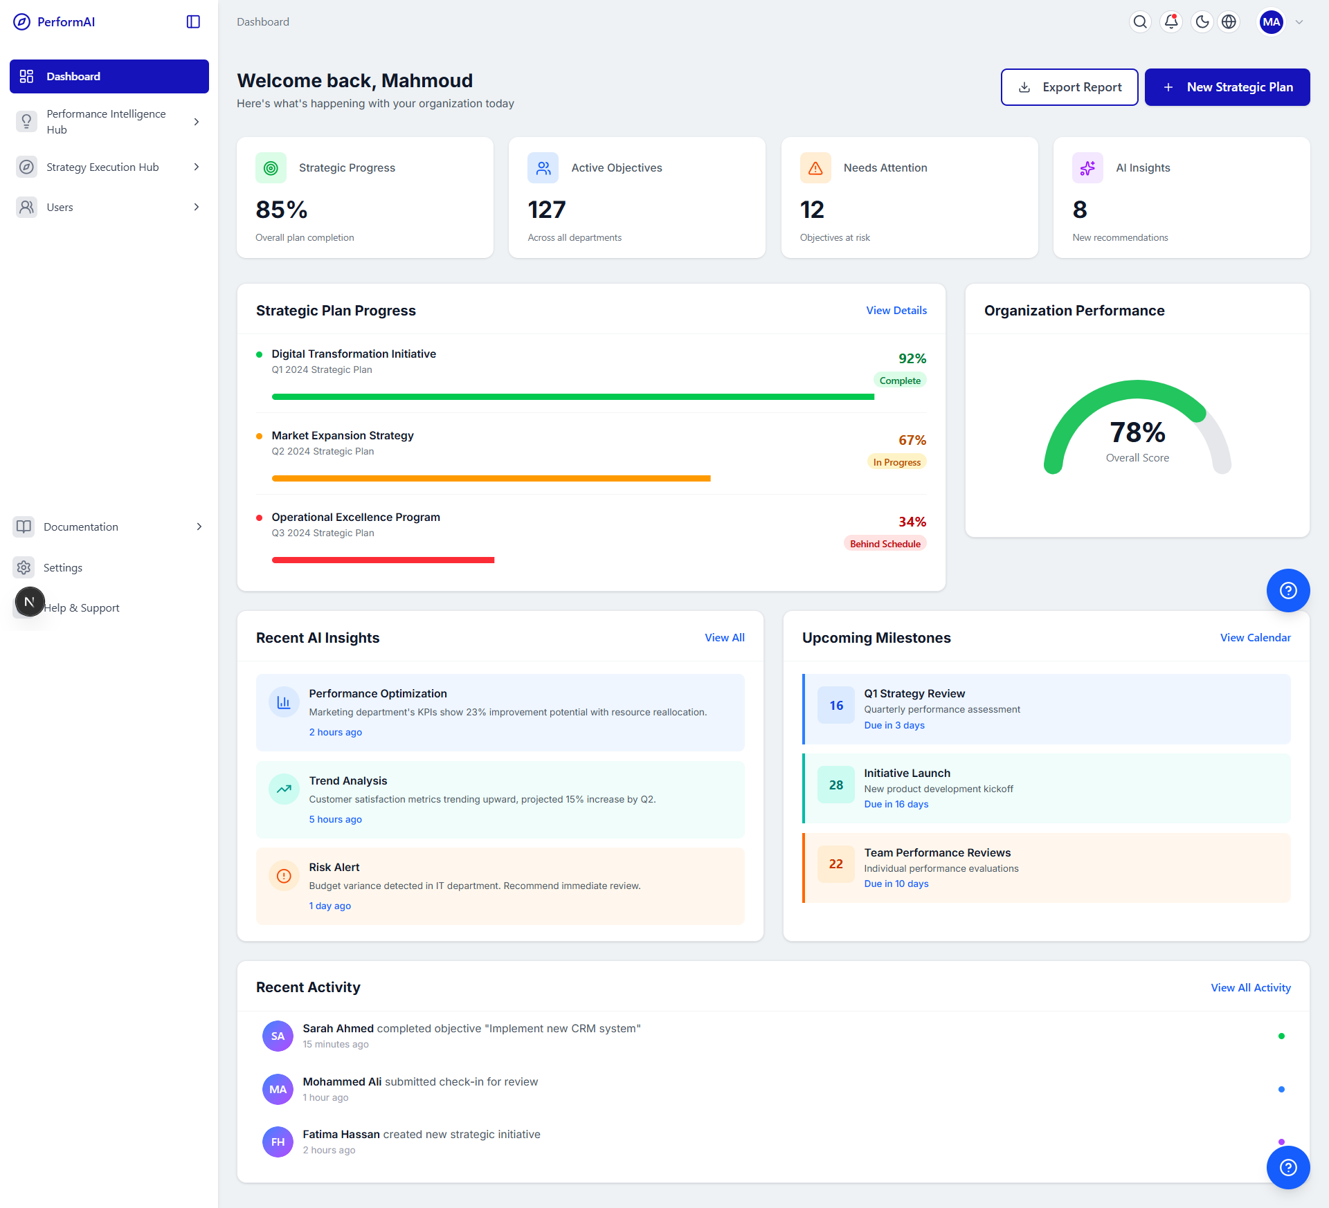Click the New Strategic Plan button
The width and height of the screenshot is (1329, 1208).
click(1227, 86)
